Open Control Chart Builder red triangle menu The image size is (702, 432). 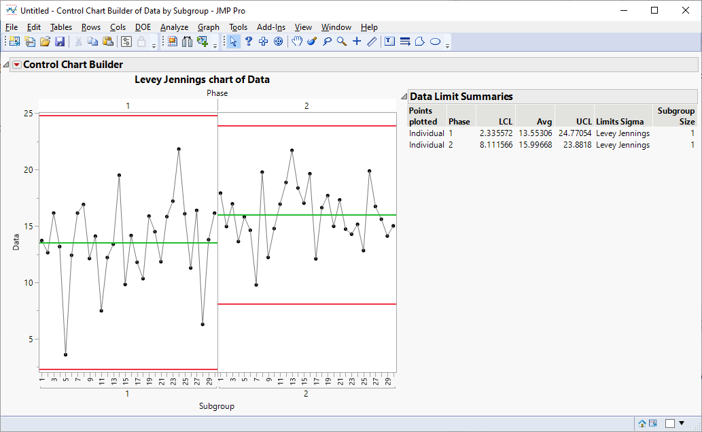click(17, 65)
